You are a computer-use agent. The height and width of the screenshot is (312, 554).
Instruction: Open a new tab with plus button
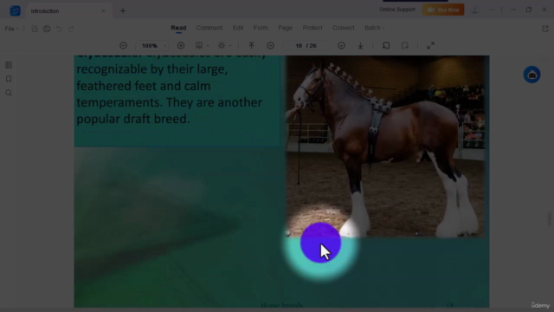(123, 11)
